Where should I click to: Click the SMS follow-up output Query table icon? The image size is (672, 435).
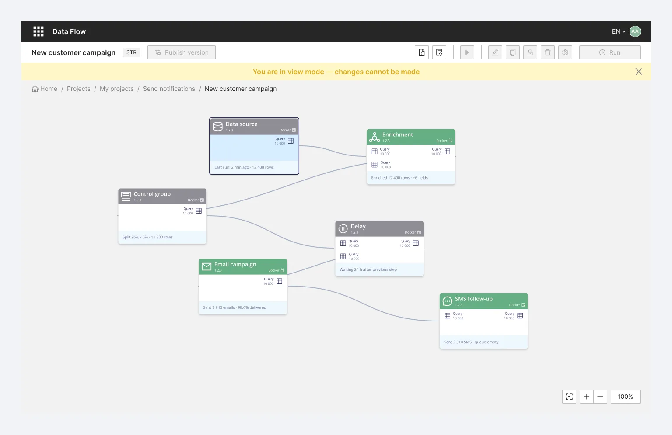pyautogui.click(x=520, y=316)
